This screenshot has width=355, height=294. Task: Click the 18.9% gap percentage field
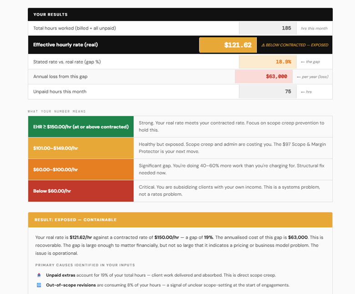(267, 62)
